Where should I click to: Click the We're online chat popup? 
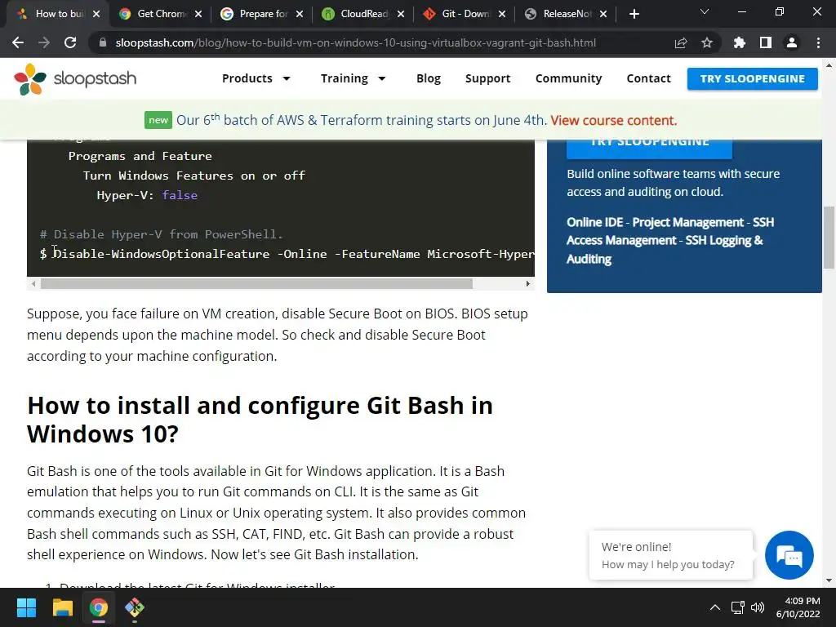(671, 555)
